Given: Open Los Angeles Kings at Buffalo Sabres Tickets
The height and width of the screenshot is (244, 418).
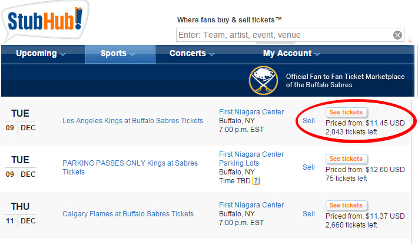Looking at the screenshot, I should click(132, 121).
